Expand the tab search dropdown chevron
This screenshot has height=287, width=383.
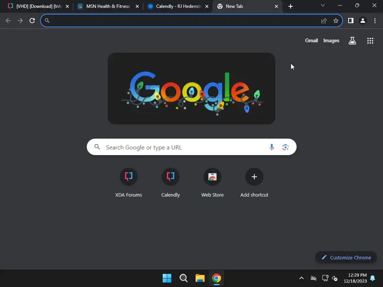point(323,5)
